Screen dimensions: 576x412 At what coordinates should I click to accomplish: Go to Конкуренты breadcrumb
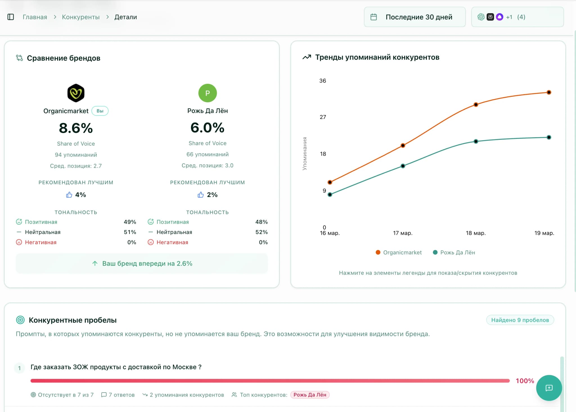(x=81, y=17)
